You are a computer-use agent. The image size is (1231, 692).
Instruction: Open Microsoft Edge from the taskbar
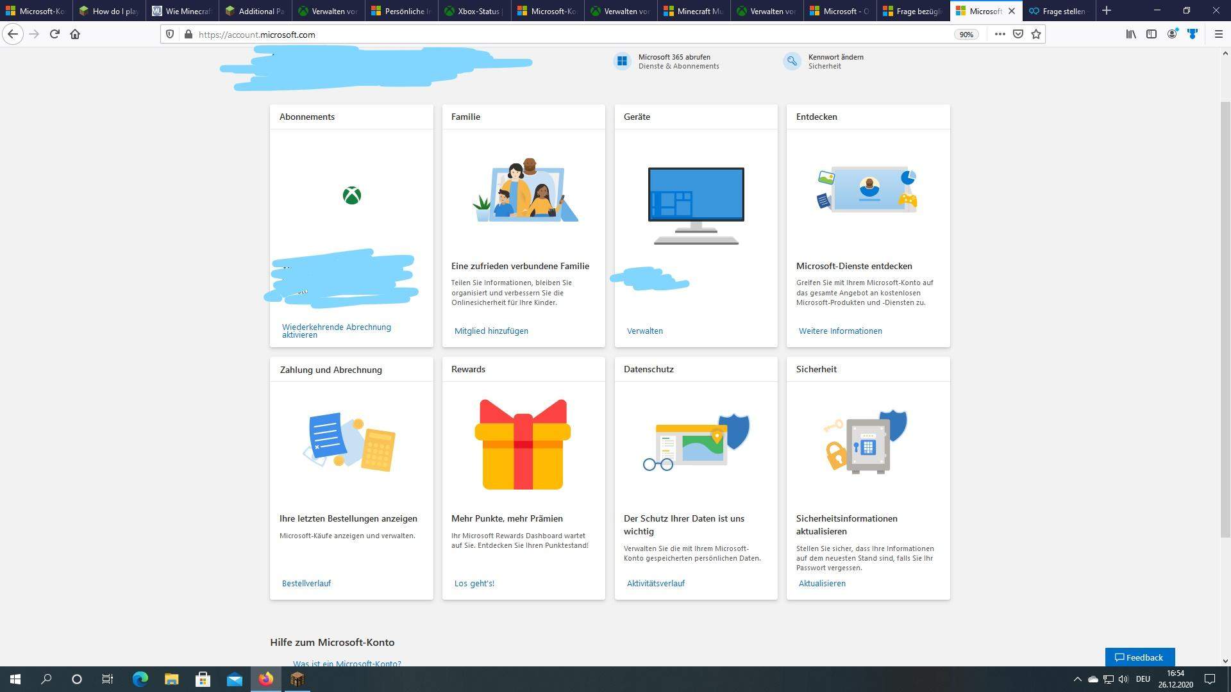tap(140, 679)
